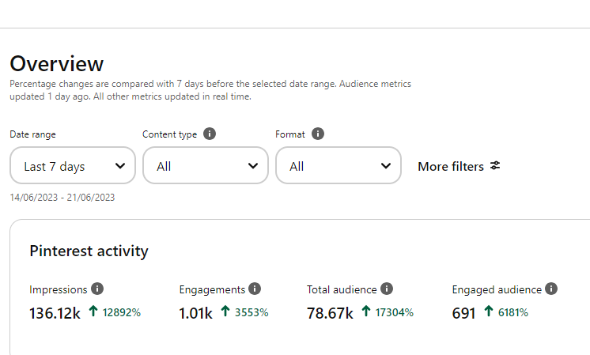
Task: Open the Engagements info icon
Action: (255, 289)
